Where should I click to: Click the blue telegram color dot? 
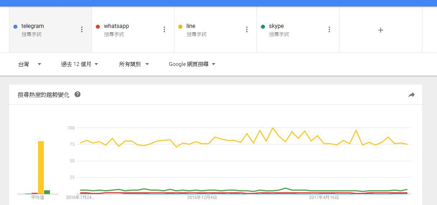pos(15,27)
